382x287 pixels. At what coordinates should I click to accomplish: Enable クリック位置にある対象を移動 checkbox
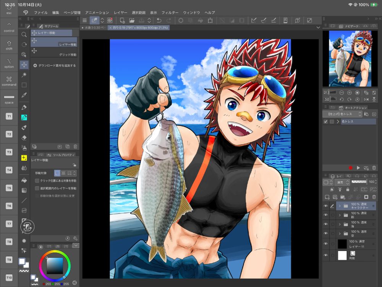point(37,181)
